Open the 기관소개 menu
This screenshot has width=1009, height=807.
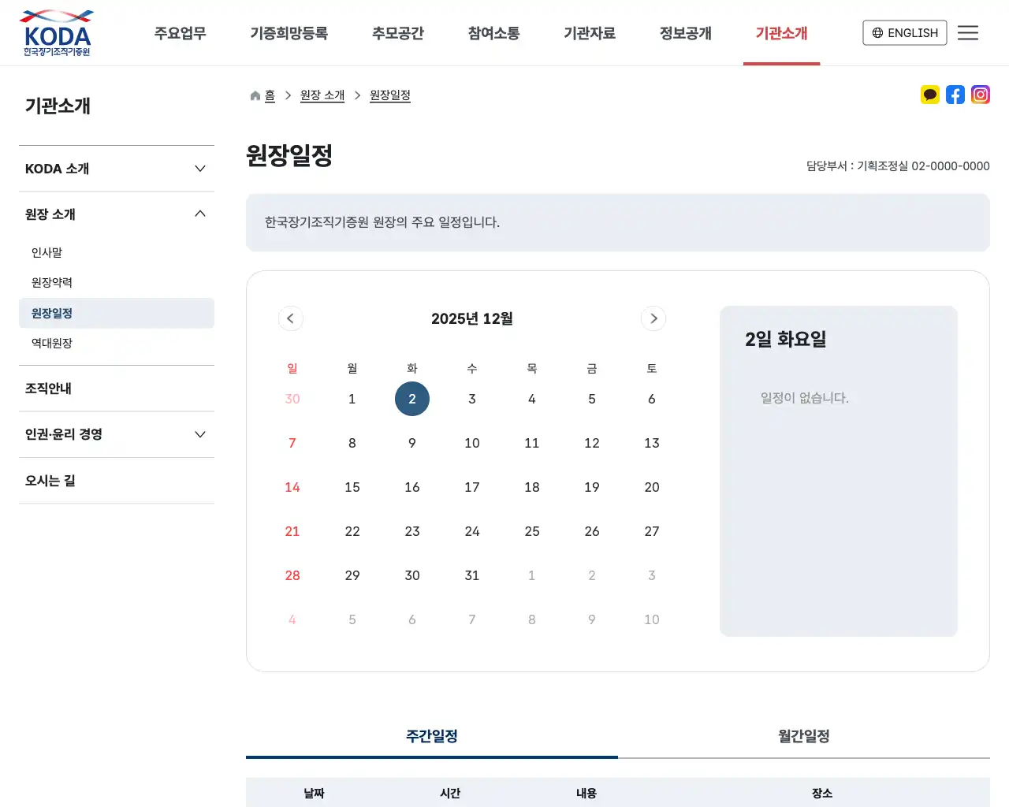point(781,32)
